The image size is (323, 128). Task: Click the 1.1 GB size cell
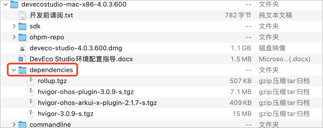241,48
